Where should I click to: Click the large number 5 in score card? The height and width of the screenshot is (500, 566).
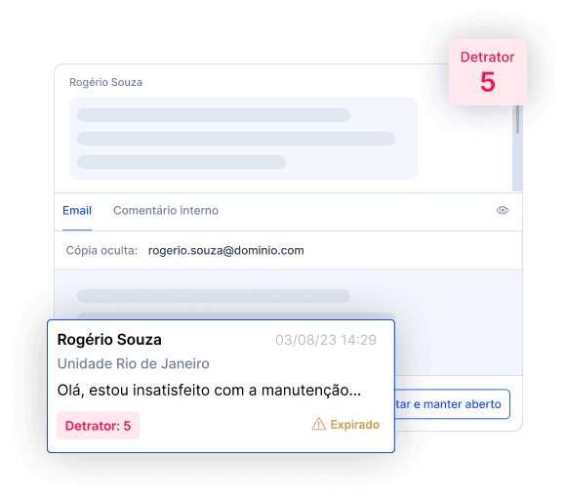(488, 82)
